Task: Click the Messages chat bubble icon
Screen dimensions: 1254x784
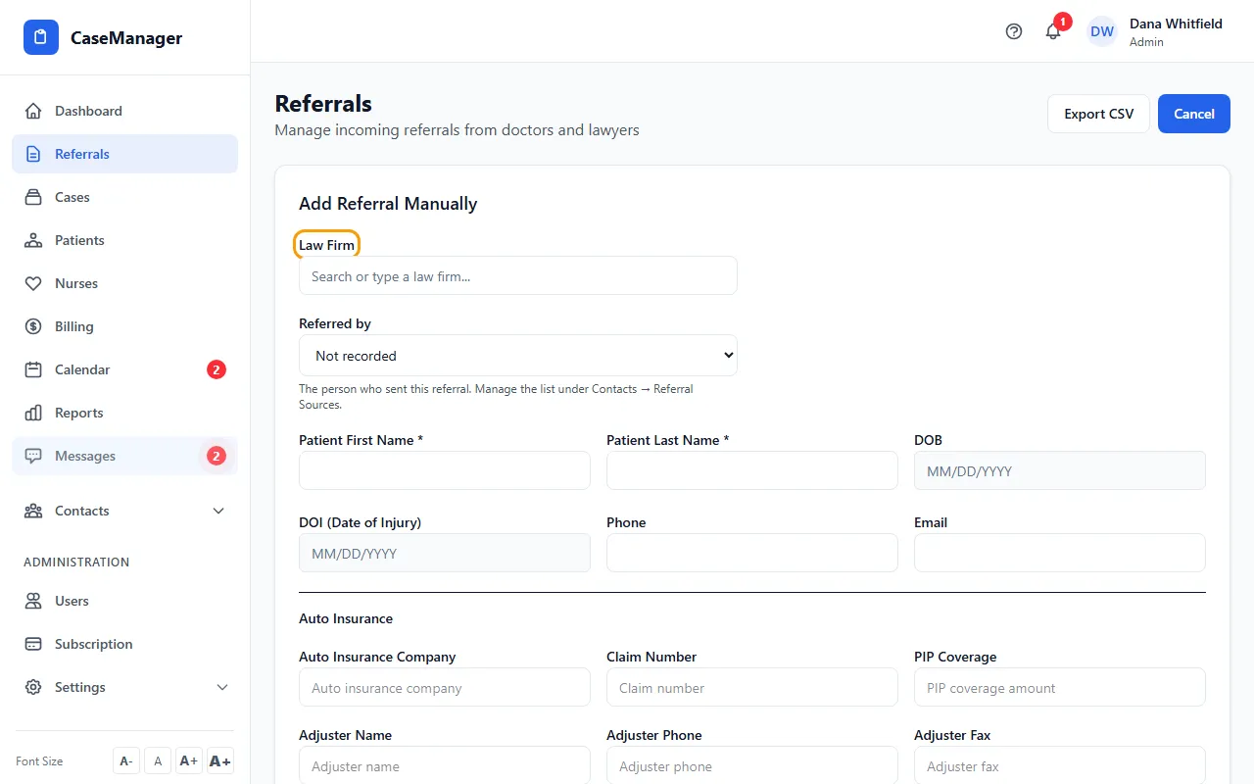Action: [33, 456]
